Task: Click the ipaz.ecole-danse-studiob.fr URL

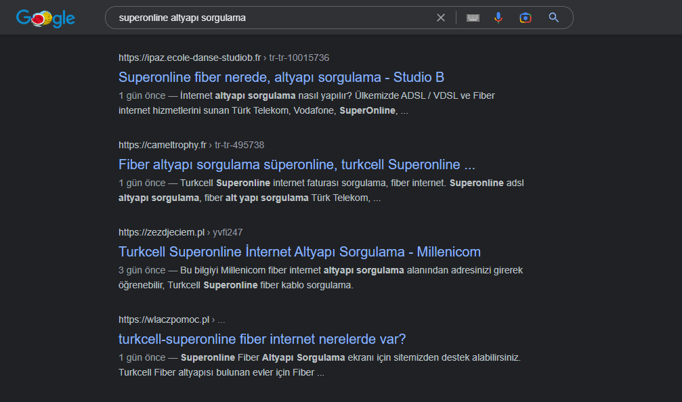Action: point(189,58)
